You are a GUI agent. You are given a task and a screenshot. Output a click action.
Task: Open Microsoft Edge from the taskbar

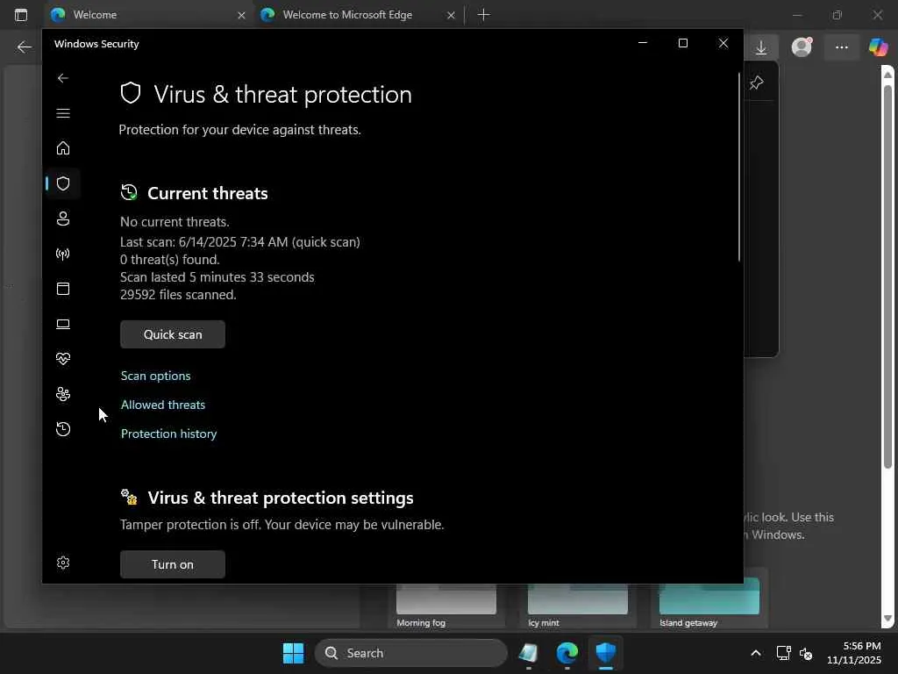click(x=567, y=653)
